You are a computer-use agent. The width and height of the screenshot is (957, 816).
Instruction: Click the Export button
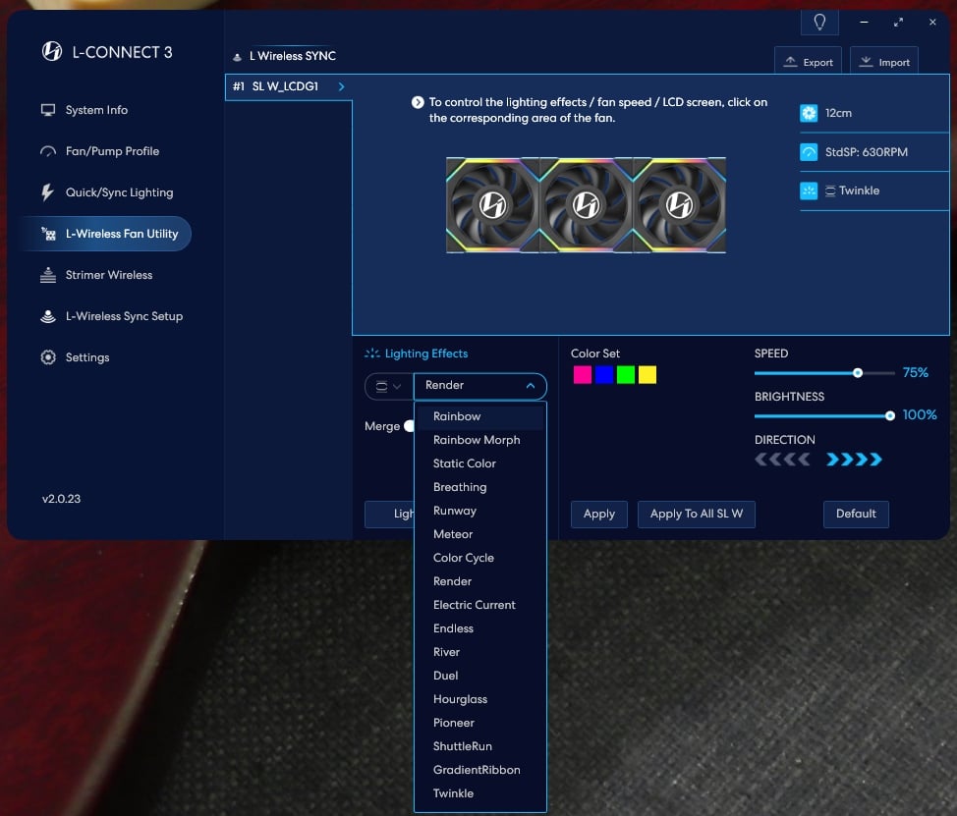pos(809,62)
